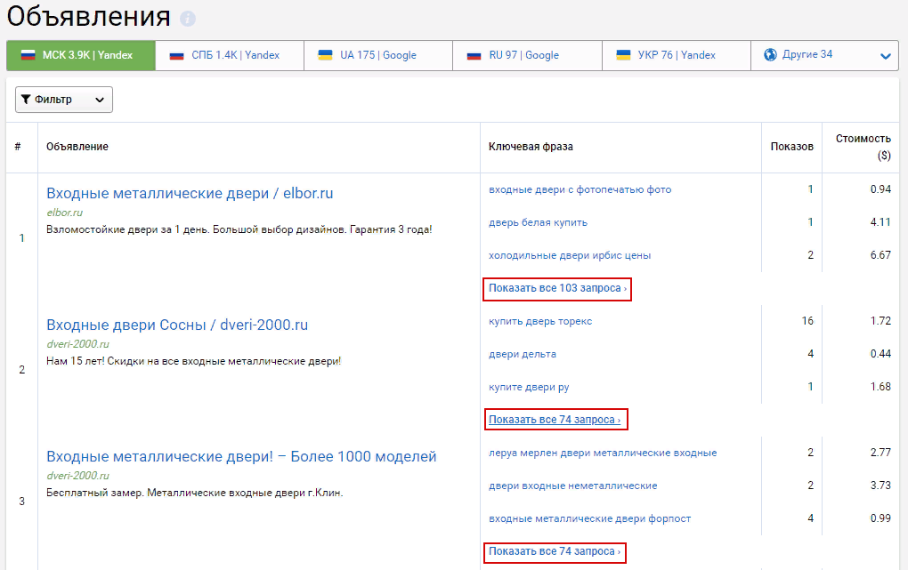Show all 103 queries link
The image size is (908, 570).
[x=557, y=288]
